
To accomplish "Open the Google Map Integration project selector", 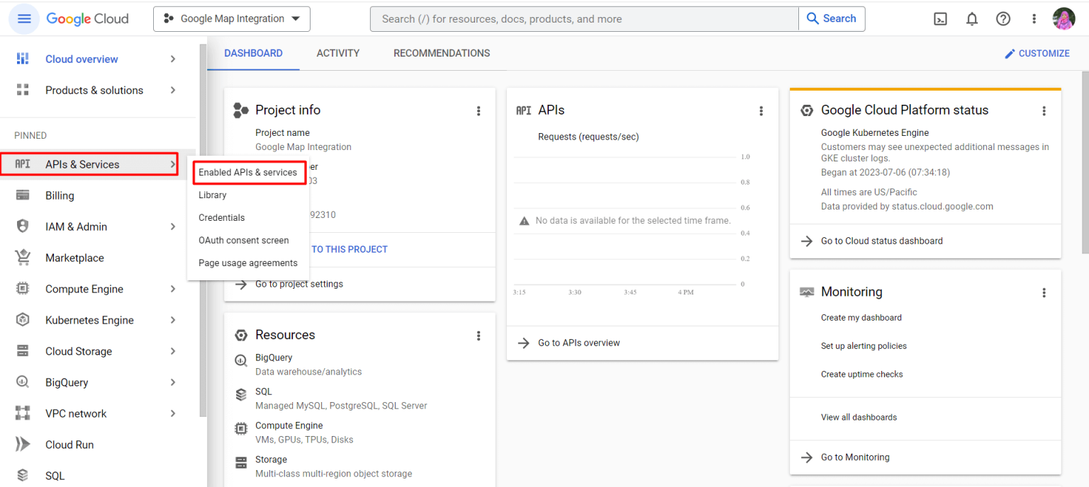I will click(232, 18).
